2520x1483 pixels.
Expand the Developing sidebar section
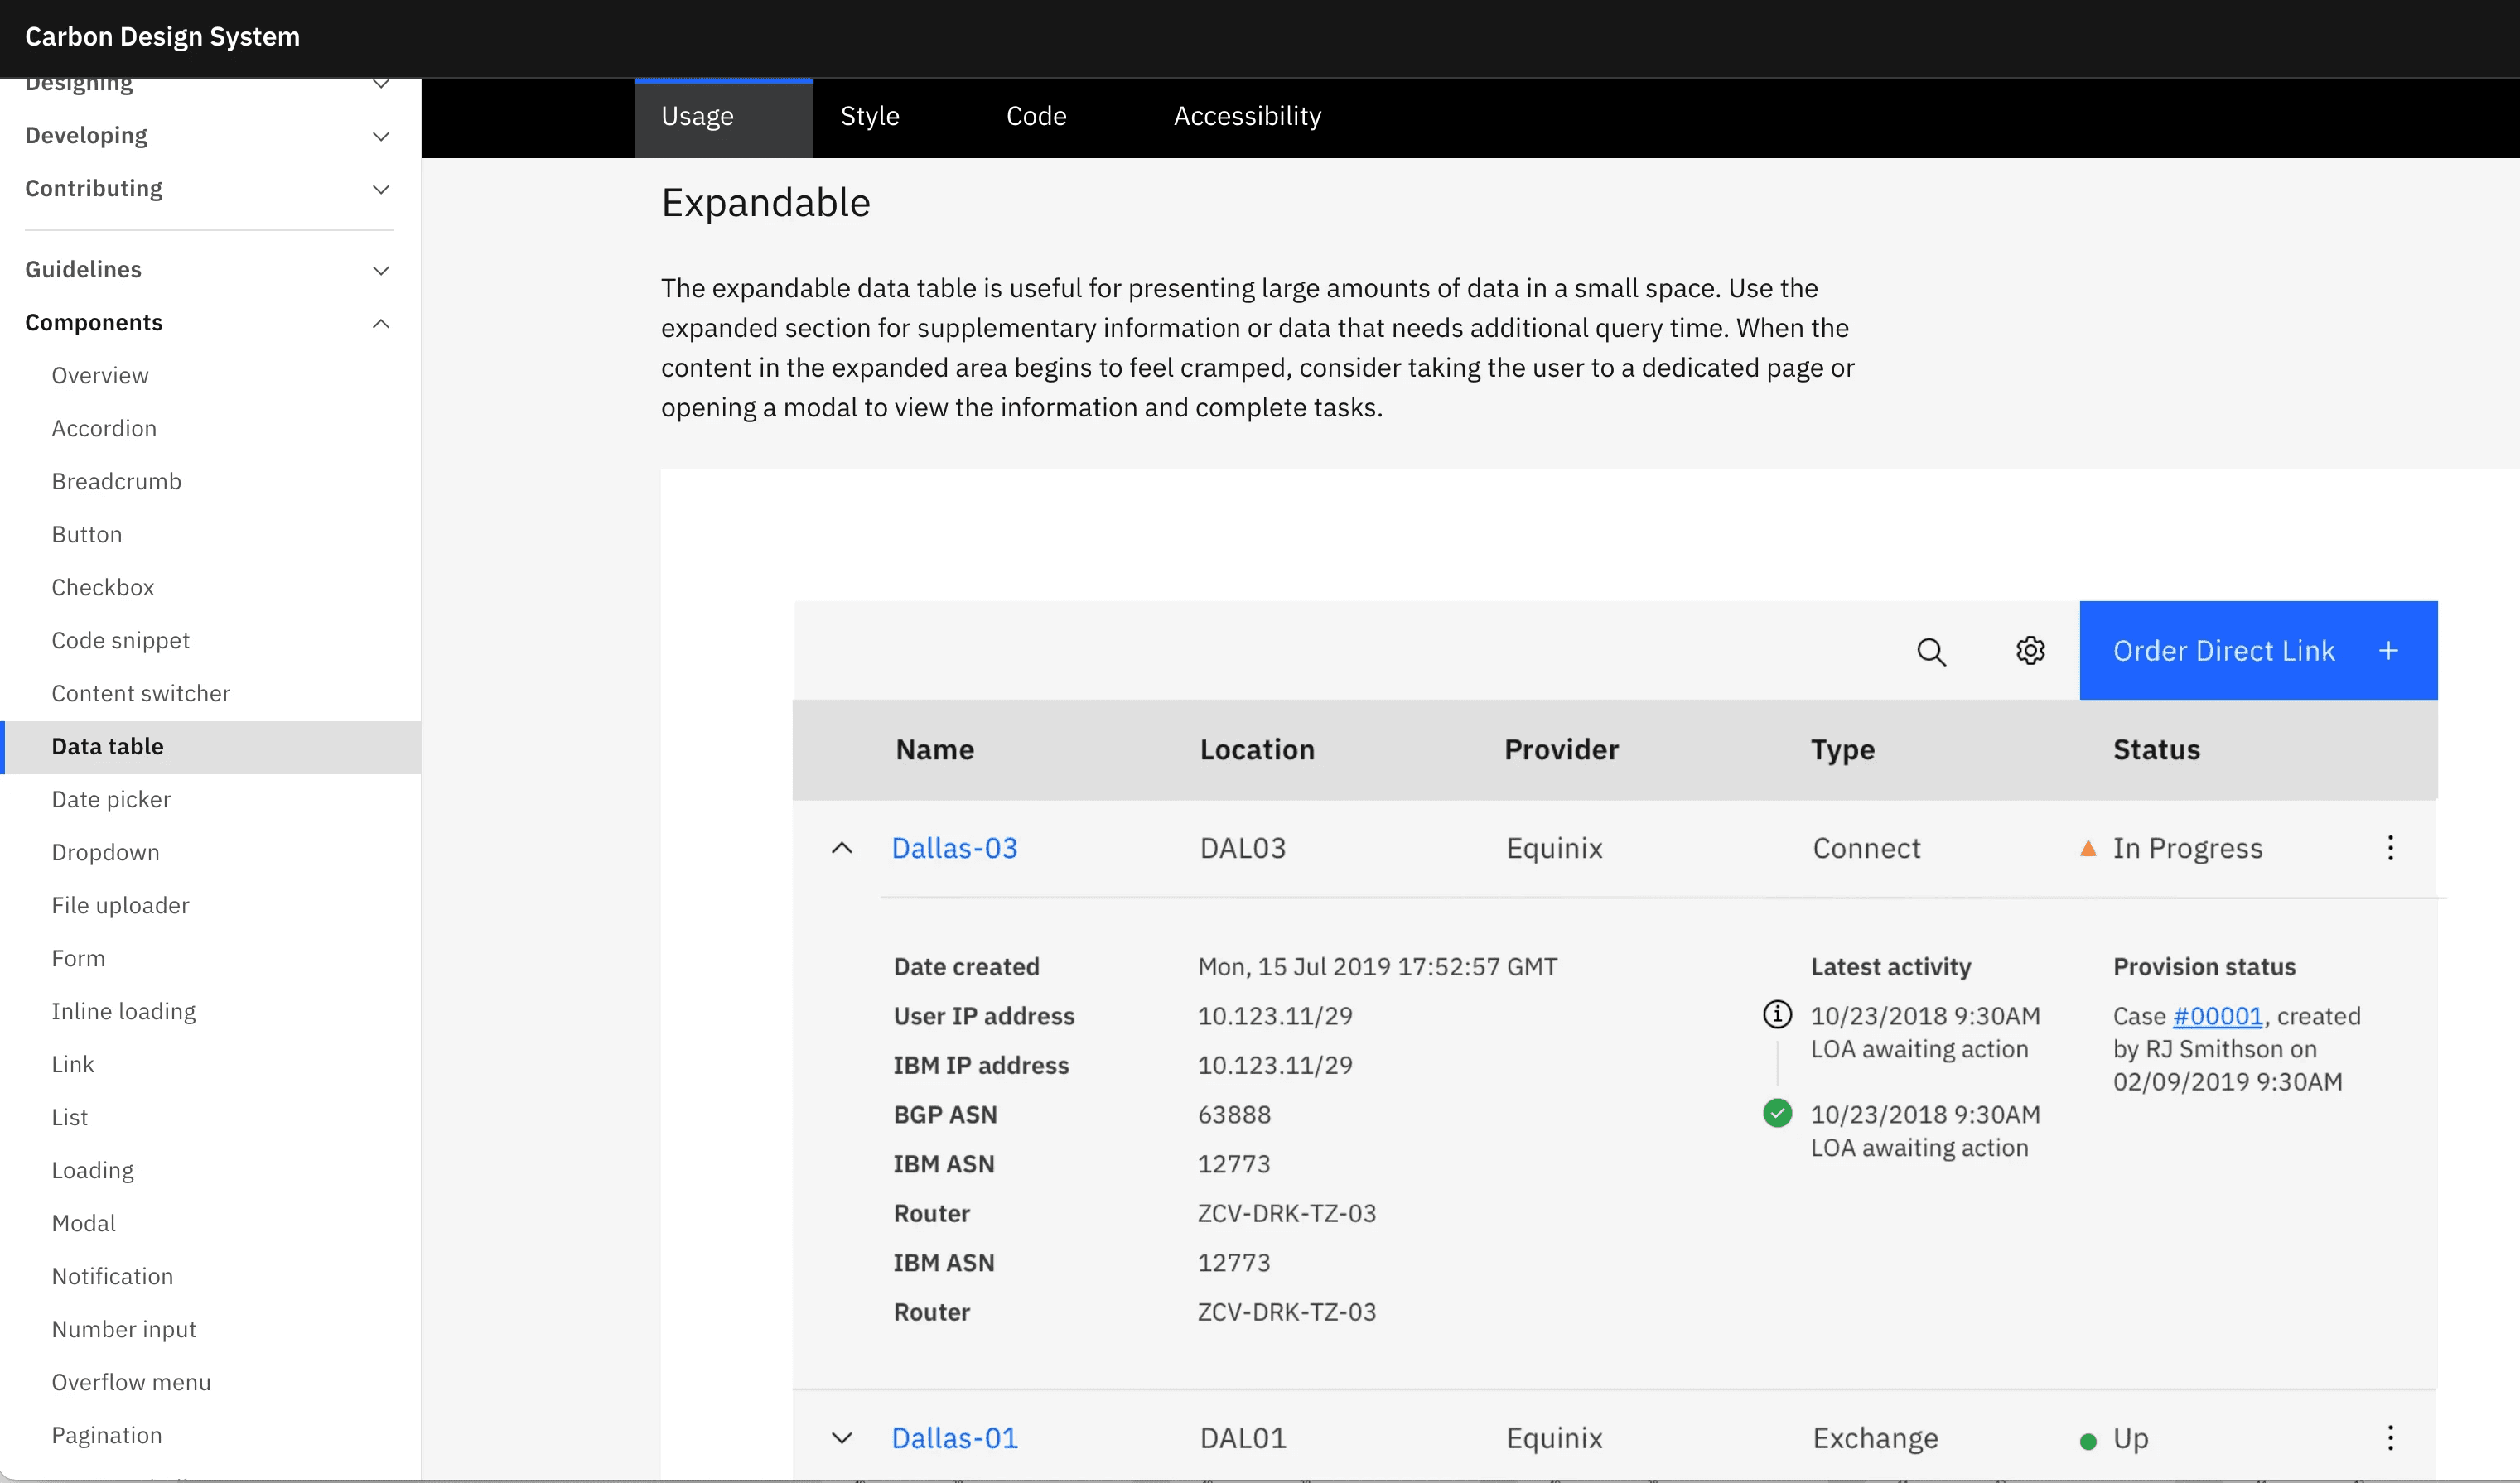coord(381,136)
